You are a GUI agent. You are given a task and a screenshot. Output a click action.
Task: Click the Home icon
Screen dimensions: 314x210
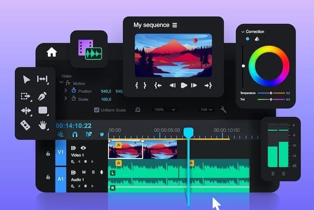[51, 52]
